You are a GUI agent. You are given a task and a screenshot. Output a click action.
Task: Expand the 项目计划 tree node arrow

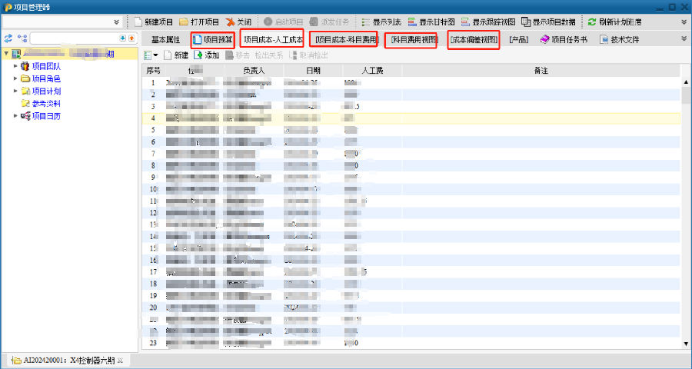[x=15, y=91]
